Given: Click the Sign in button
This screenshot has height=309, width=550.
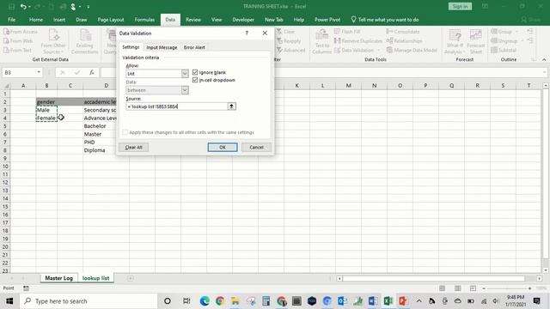Looking at the screenshot, I should coord(460,6).
